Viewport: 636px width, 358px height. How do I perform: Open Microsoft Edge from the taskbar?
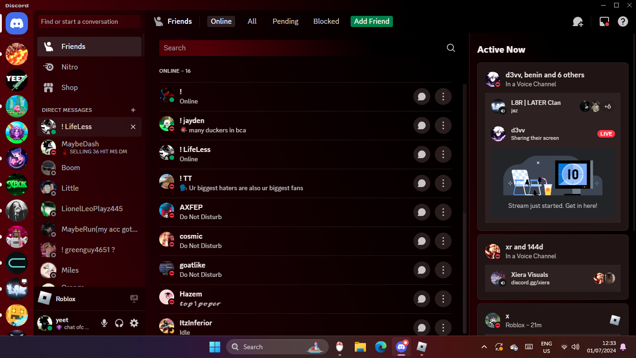click(381, 347)
